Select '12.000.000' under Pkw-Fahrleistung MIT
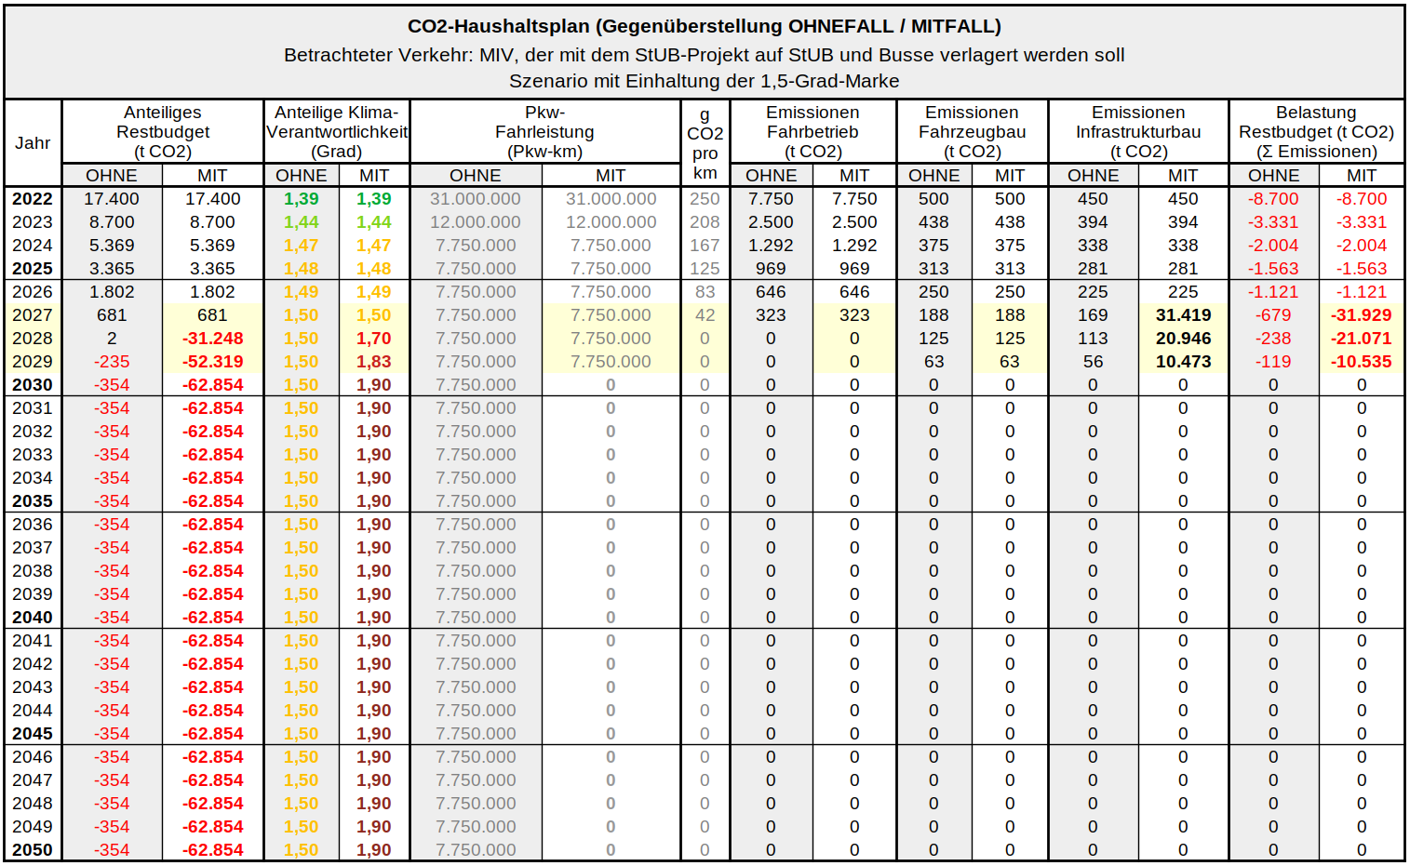This screenshot has height=866, width=1410. click(611, 222)
